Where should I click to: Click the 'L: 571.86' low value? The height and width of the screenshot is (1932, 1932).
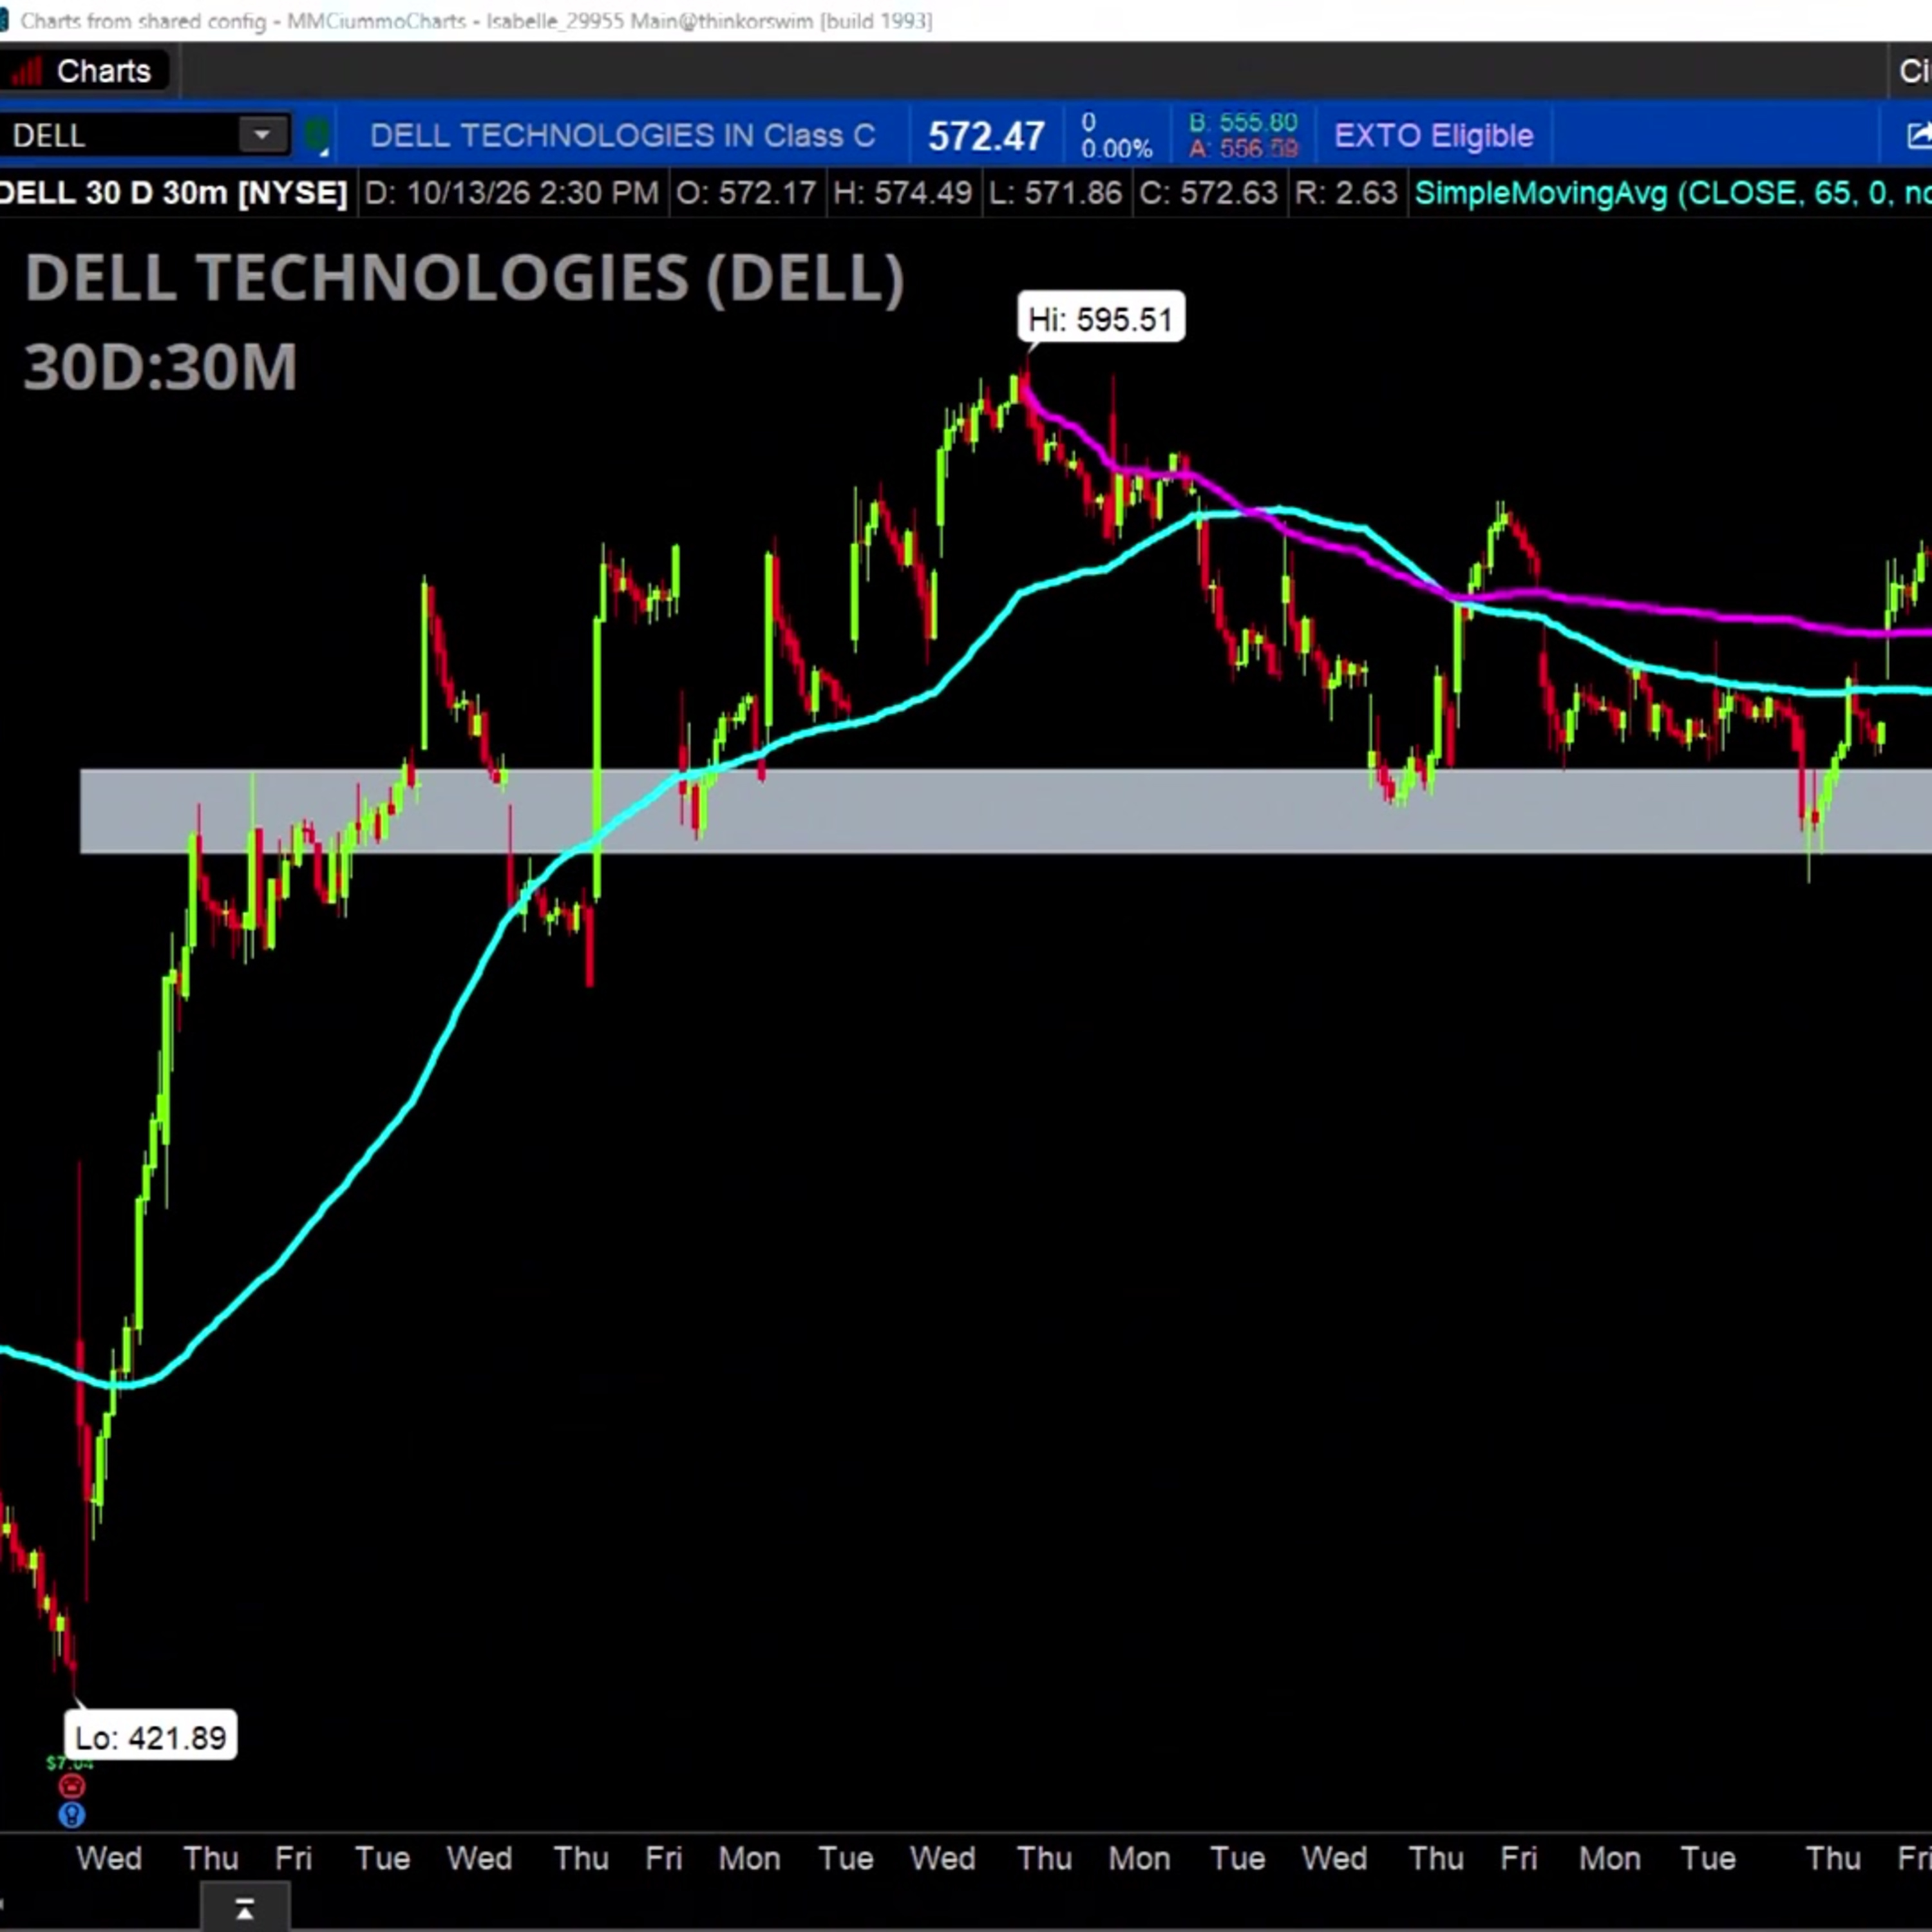pyautogui.click(x=1055, y=193)
